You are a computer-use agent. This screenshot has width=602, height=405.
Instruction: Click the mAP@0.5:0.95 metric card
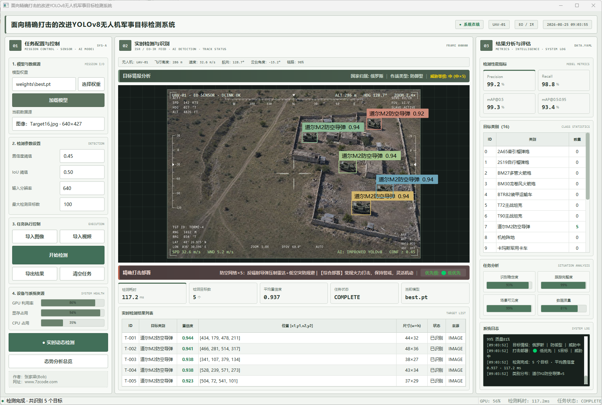click(564, 103)
